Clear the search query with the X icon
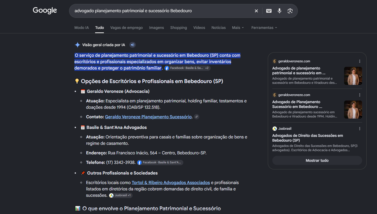 pyautogui.click(x=256, y=11)
